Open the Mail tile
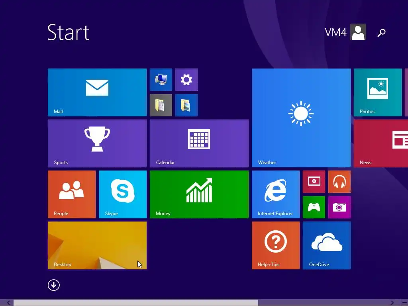This screenshot has height=306, width=408. point(97,92)
